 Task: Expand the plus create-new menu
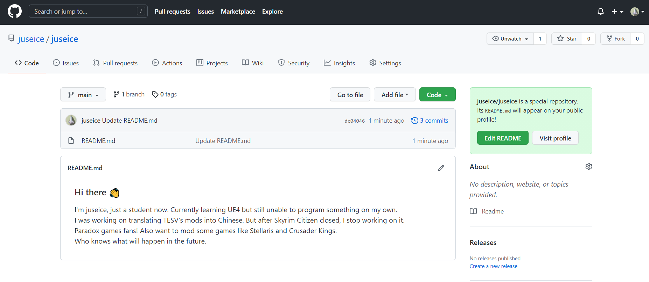point(617,12)
